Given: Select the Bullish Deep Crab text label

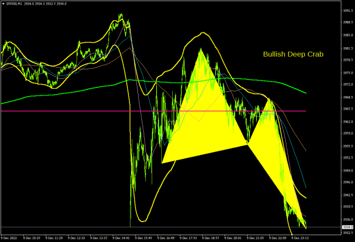Looking at the screenshot, I should [x=293, y=55].
